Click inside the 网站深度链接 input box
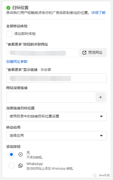 [x=51, y=97]
